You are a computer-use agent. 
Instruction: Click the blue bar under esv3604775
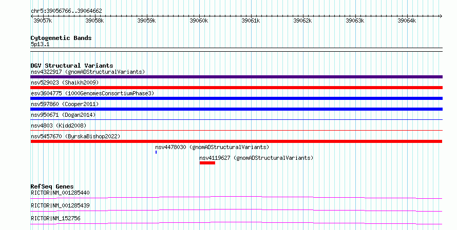236,98
